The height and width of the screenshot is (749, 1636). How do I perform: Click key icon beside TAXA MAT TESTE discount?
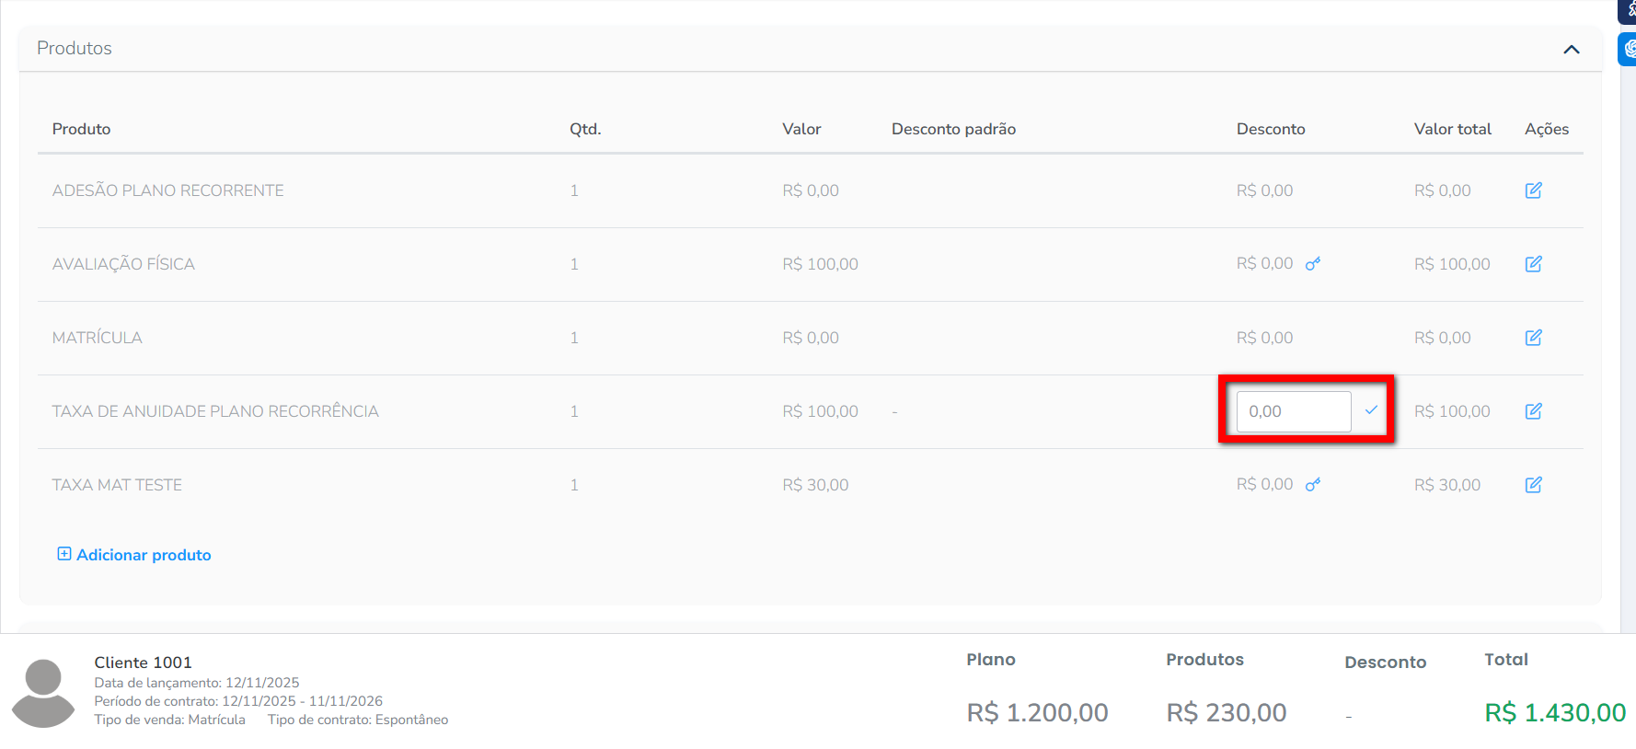pos(1313,485)
